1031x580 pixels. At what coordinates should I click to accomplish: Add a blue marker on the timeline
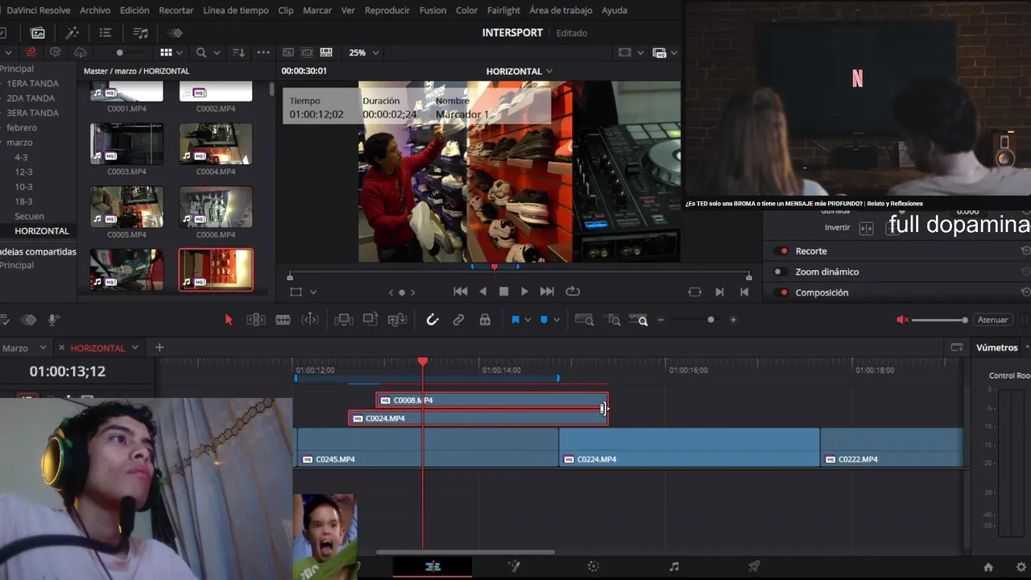click(x=544, y=320)
